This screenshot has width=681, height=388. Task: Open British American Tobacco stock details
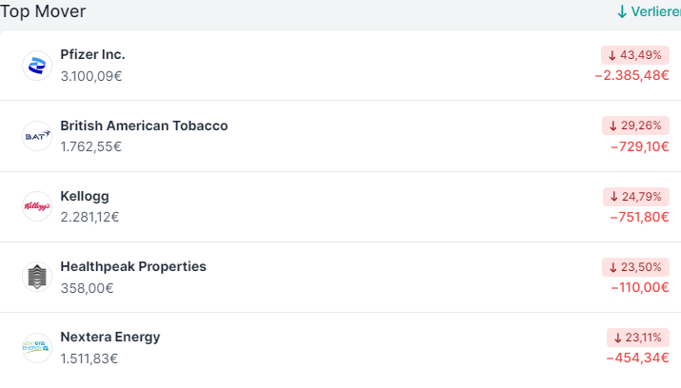pyautogui.click(x=144, y=126)
